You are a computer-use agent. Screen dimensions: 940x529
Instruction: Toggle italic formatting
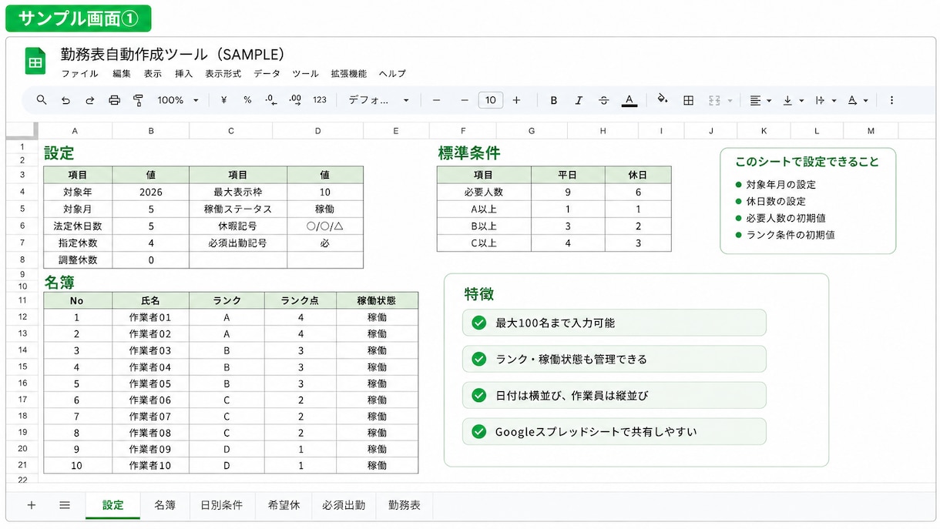click(x=579, y=100)
